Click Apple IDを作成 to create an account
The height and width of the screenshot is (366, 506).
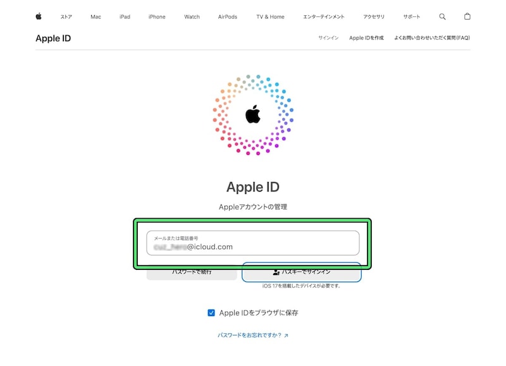pyautogui.click(x=366, y=39)
